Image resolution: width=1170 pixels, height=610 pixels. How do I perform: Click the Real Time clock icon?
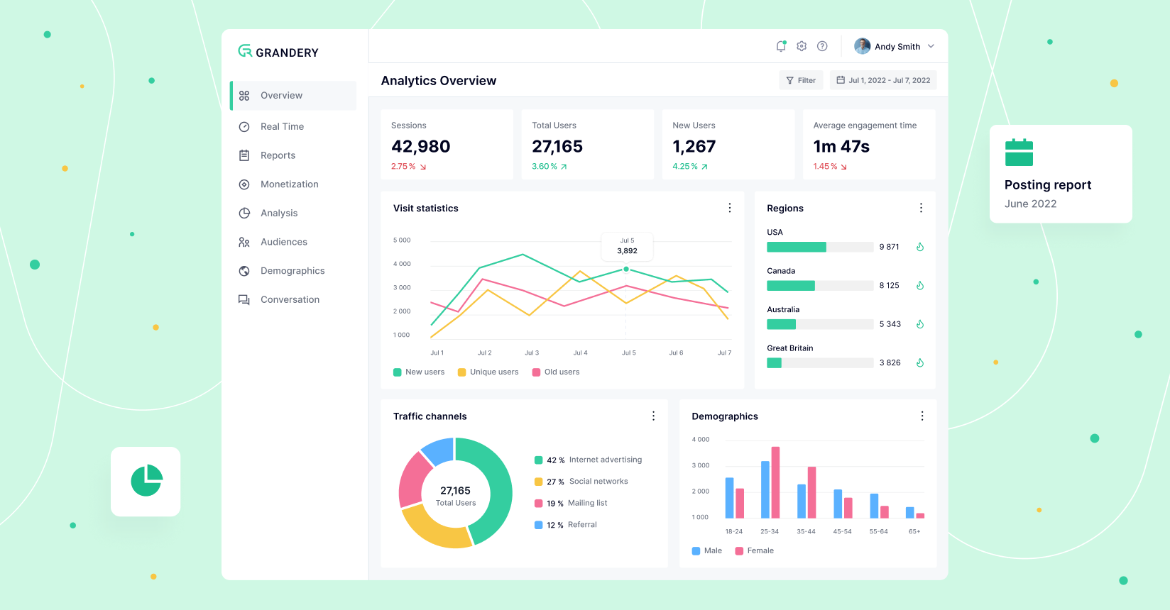tap(244, 127)
